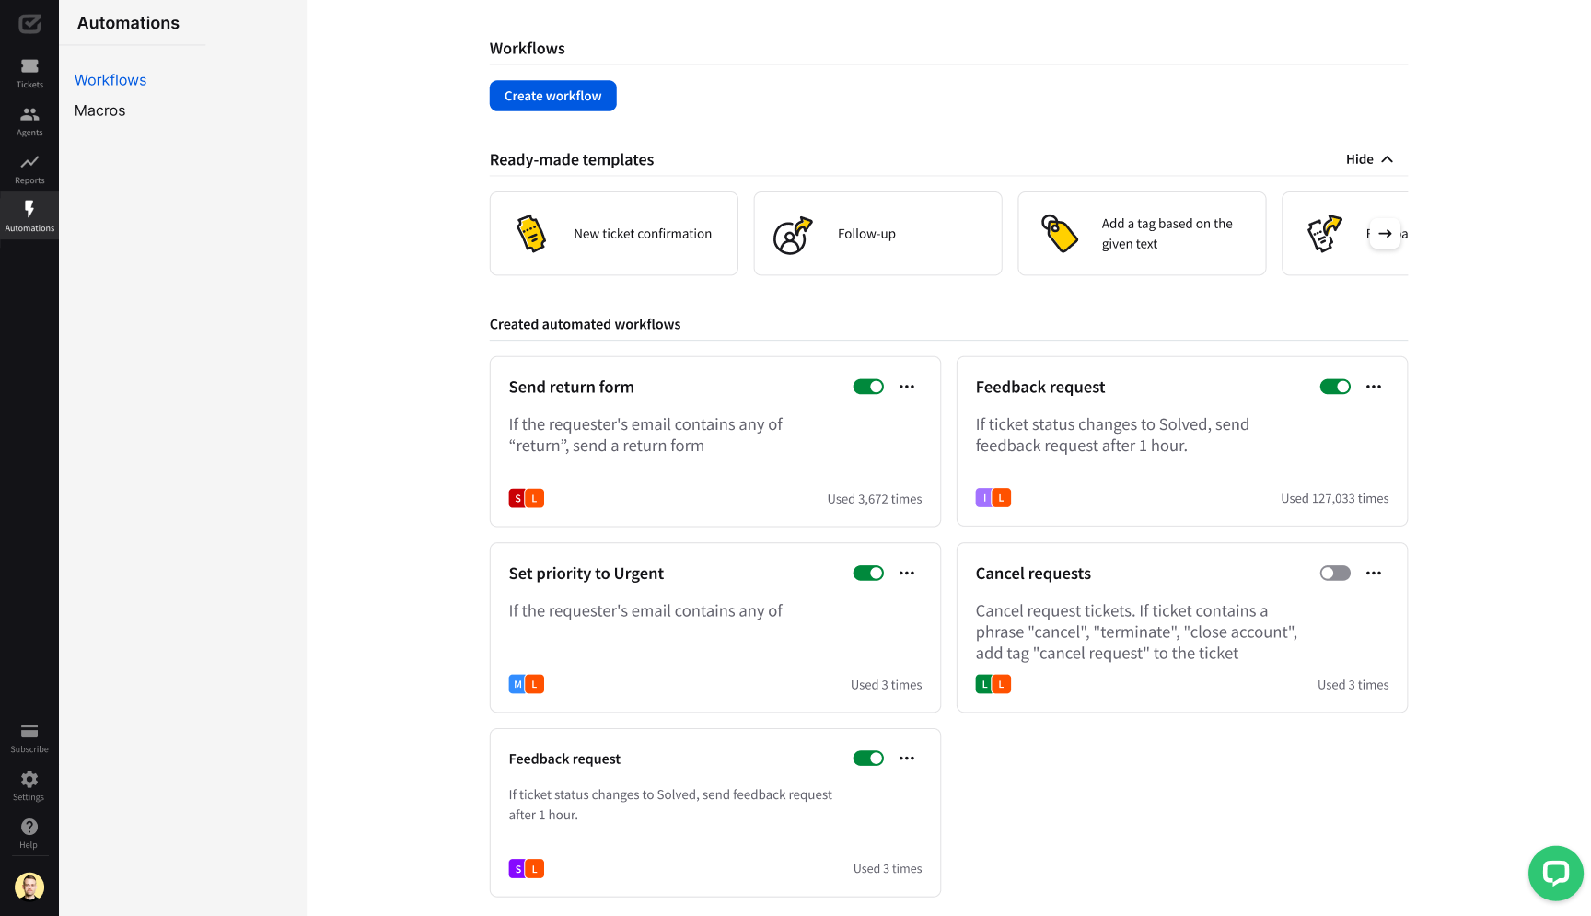Click the Create workflow button
Screen dimensions: 1591x916
coord(552,96)
